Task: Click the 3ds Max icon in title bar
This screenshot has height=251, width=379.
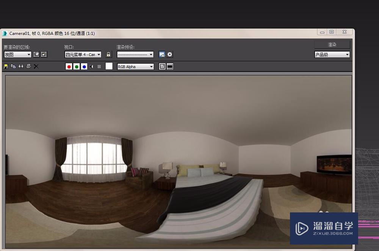Action: pyautogui.click(x=5, y=33)
